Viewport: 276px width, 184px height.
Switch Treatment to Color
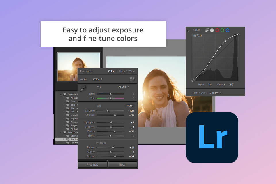[111, 71]
